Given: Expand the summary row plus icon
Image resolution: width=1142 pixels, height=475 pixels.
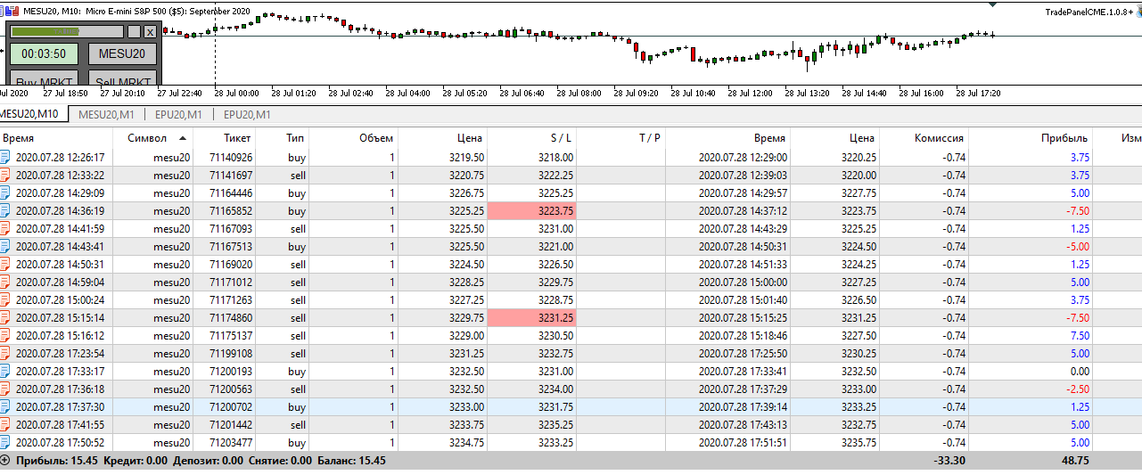Looking at the screenshot, I should pos(5,461).
